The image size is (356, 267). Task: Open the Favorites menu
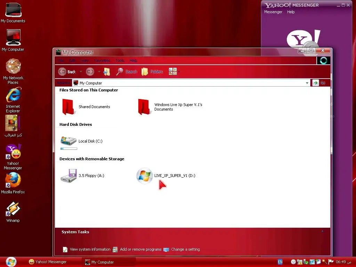coord(102,60)
